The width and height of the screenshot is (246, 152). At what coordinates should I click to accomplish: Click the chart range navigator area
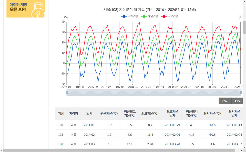click(x=154, y=93)
